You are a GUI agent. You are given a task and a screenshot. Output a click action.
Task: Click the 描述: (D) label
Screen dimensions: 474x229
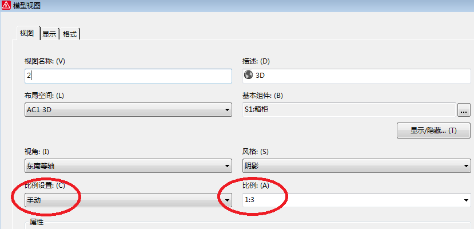coord(256,61)
